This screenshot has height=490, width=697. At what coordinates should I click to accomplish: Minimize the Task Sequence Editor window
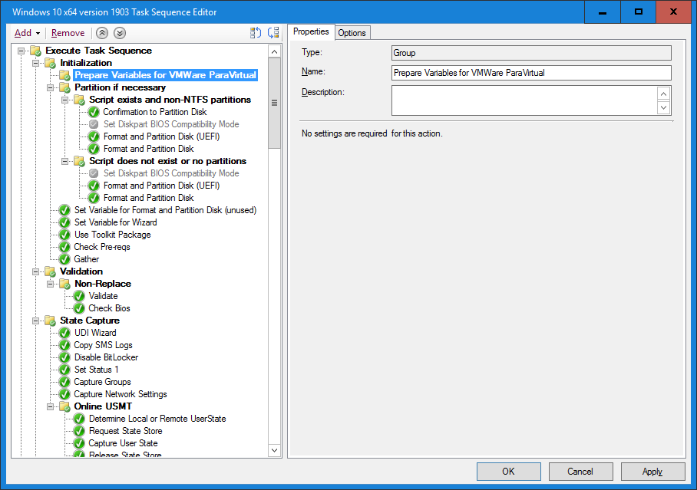click(x=603, y=12)
